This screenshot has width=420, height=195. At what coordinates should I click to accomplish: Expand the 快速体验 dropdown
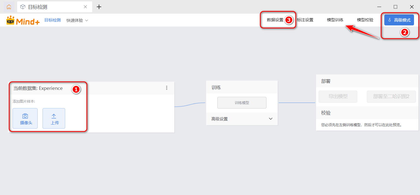coord(77,20)
